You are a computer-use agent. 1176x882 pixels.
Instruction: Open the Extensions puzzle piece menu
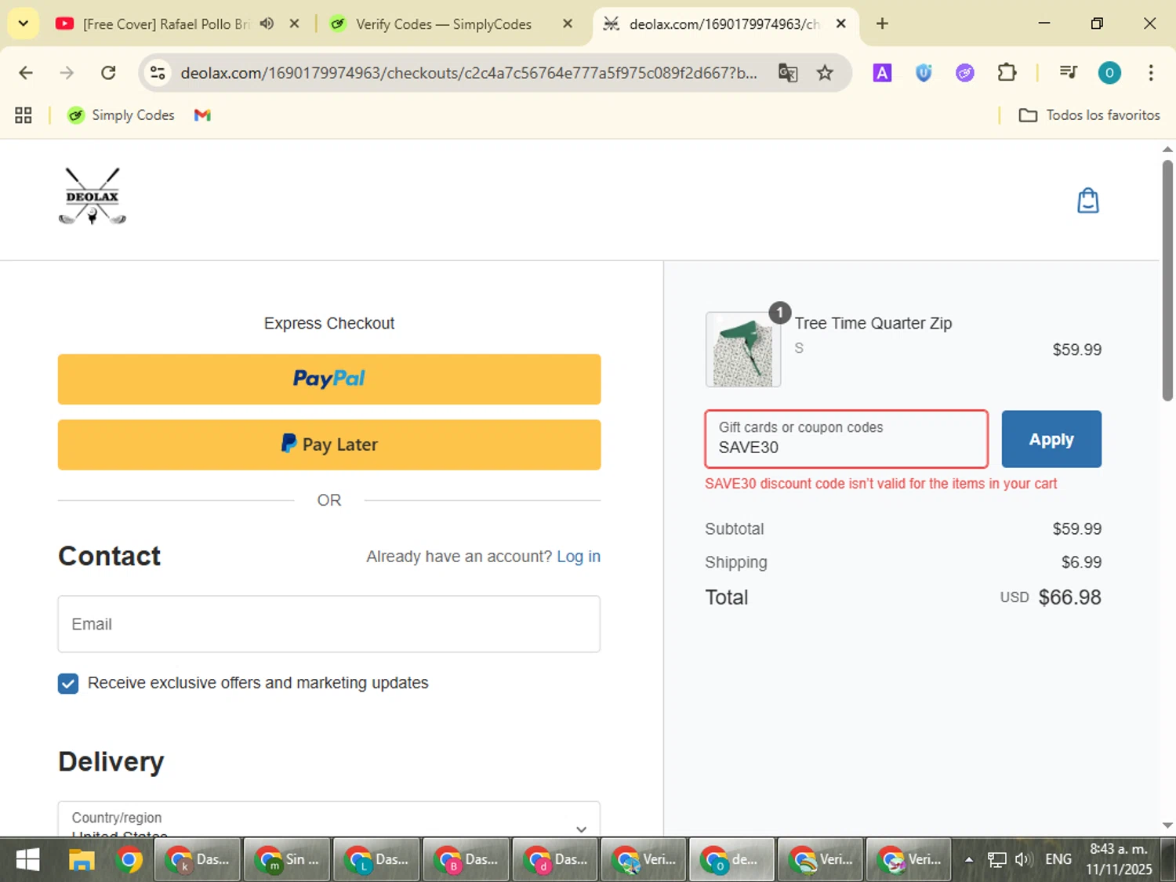pos(1007,73)
